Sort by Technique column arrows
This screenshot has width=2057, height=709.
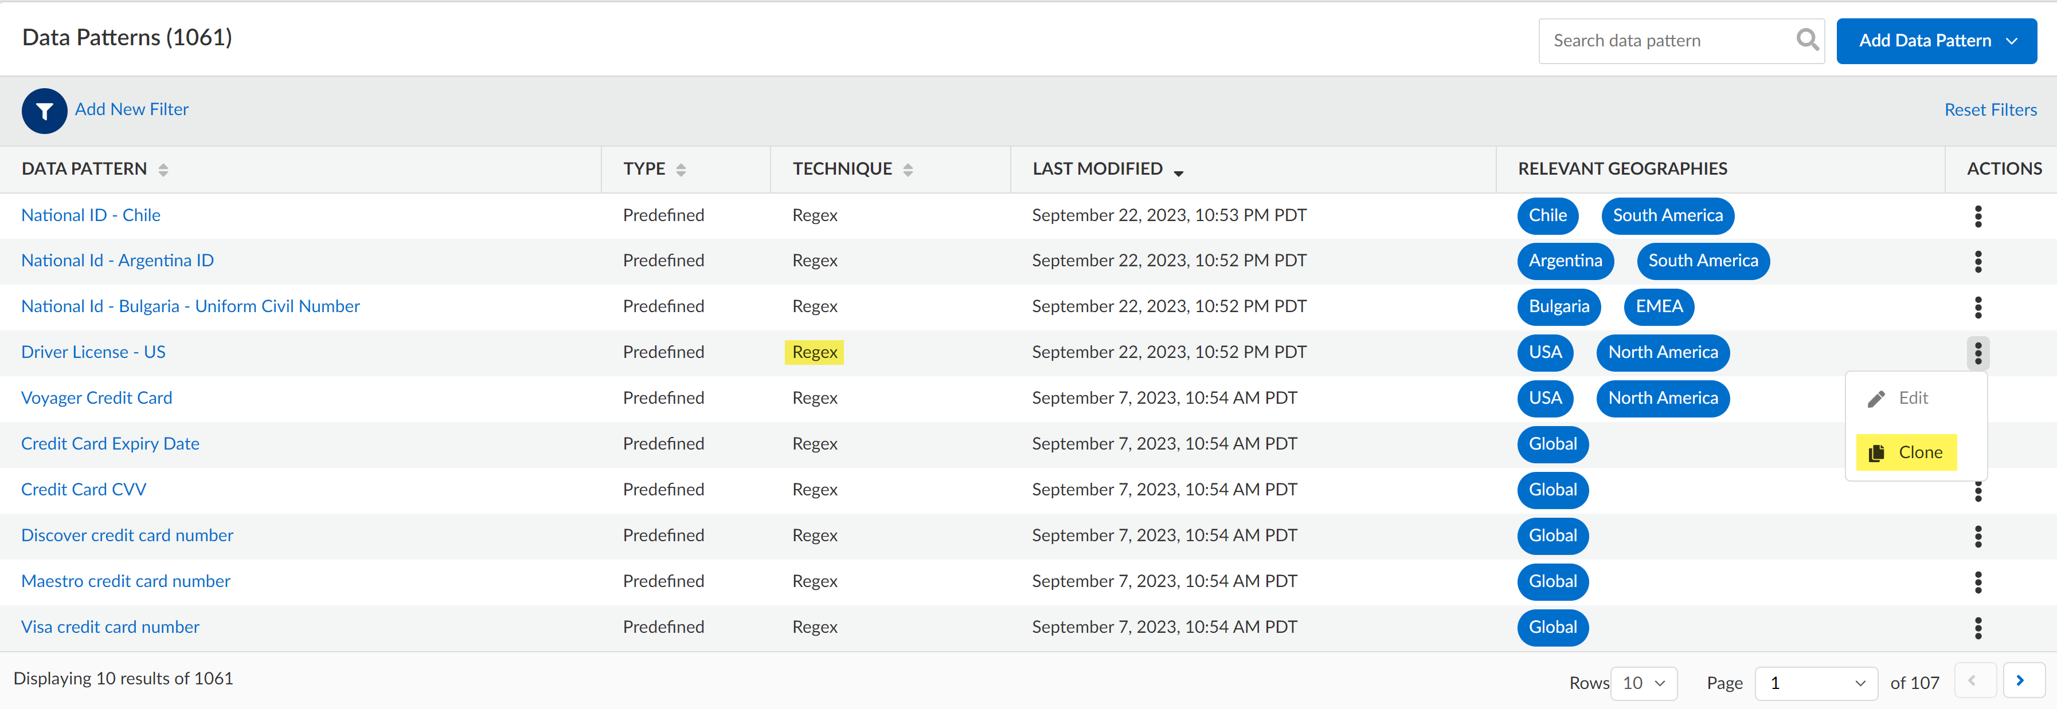[907, 169]
